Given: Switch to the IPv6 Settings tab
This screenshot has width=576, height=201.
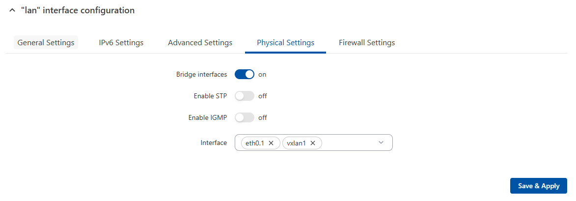Looking at the screenshot, I should [121, 43].
